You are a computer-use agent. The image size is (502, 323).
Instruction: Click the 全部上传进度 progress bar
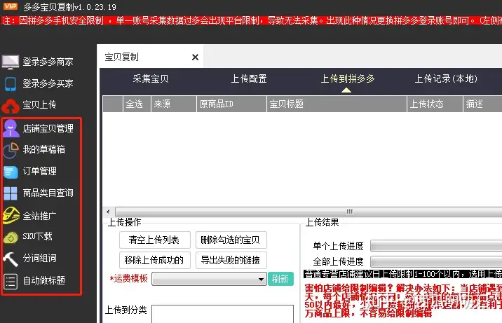tap(436, 261)
